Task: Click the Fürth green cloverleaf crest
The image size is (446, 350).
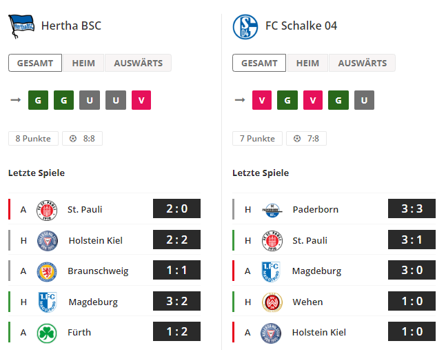Action: click(47, 333)
